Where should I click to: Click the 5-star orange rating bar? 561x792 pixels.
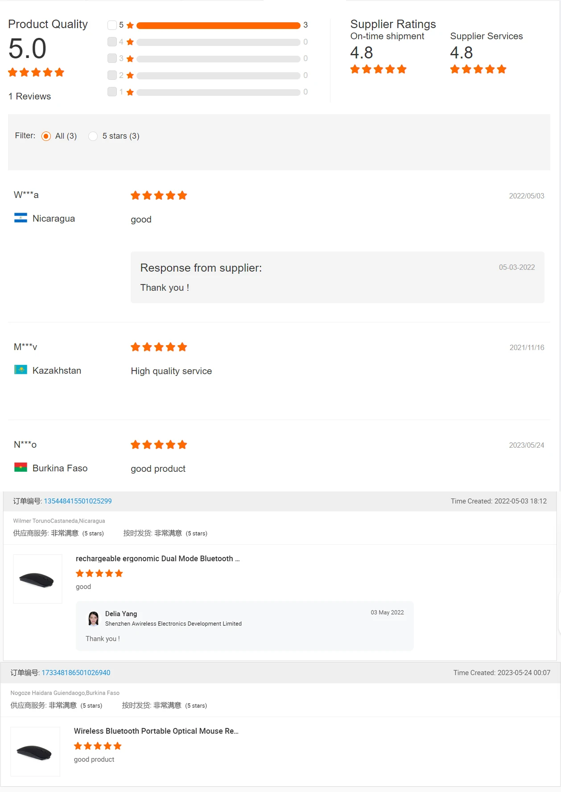(218, 25)
